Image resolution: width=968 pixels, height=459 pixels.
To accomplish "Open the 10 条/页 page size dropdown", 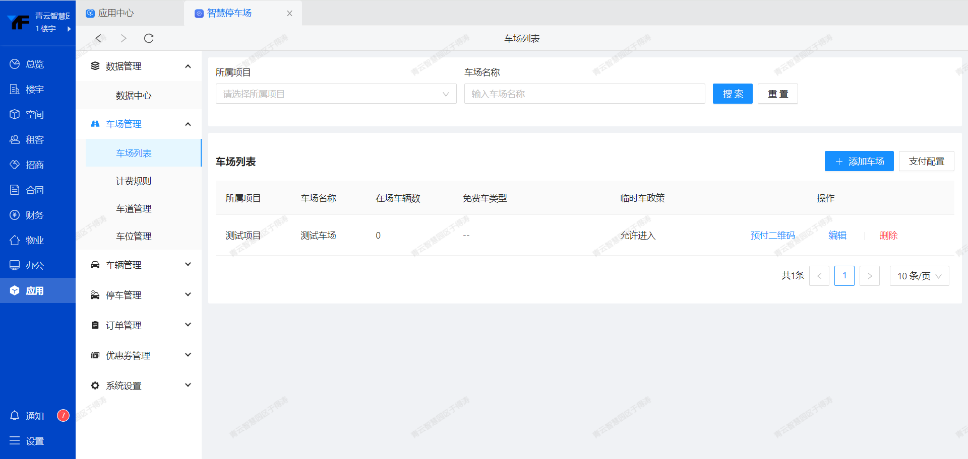I will (x=919, y=276).
